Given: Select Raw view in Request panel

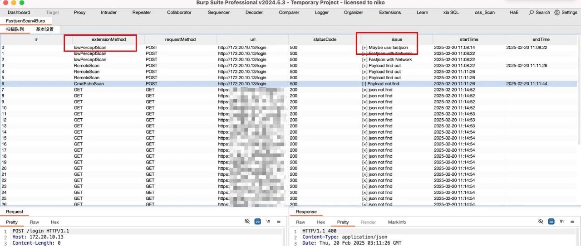Looking at the screenshot, I should [34, 222].
